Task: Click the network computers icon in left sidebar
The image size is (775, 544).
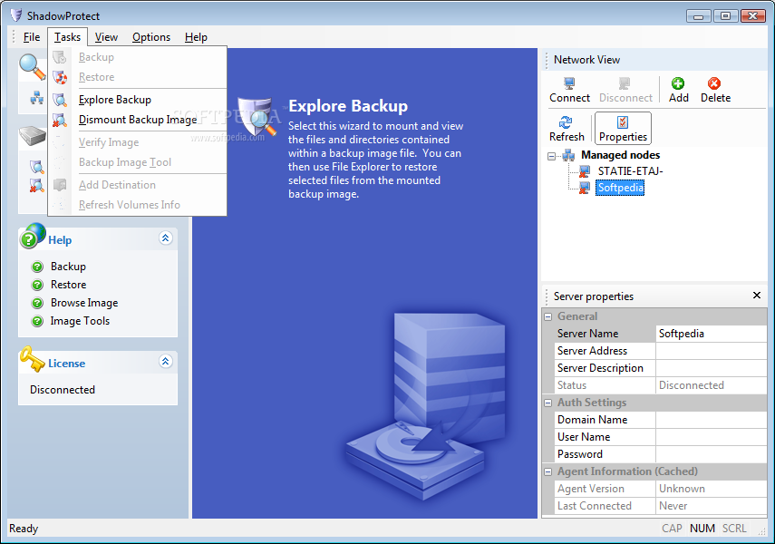Action: (37, 98)
